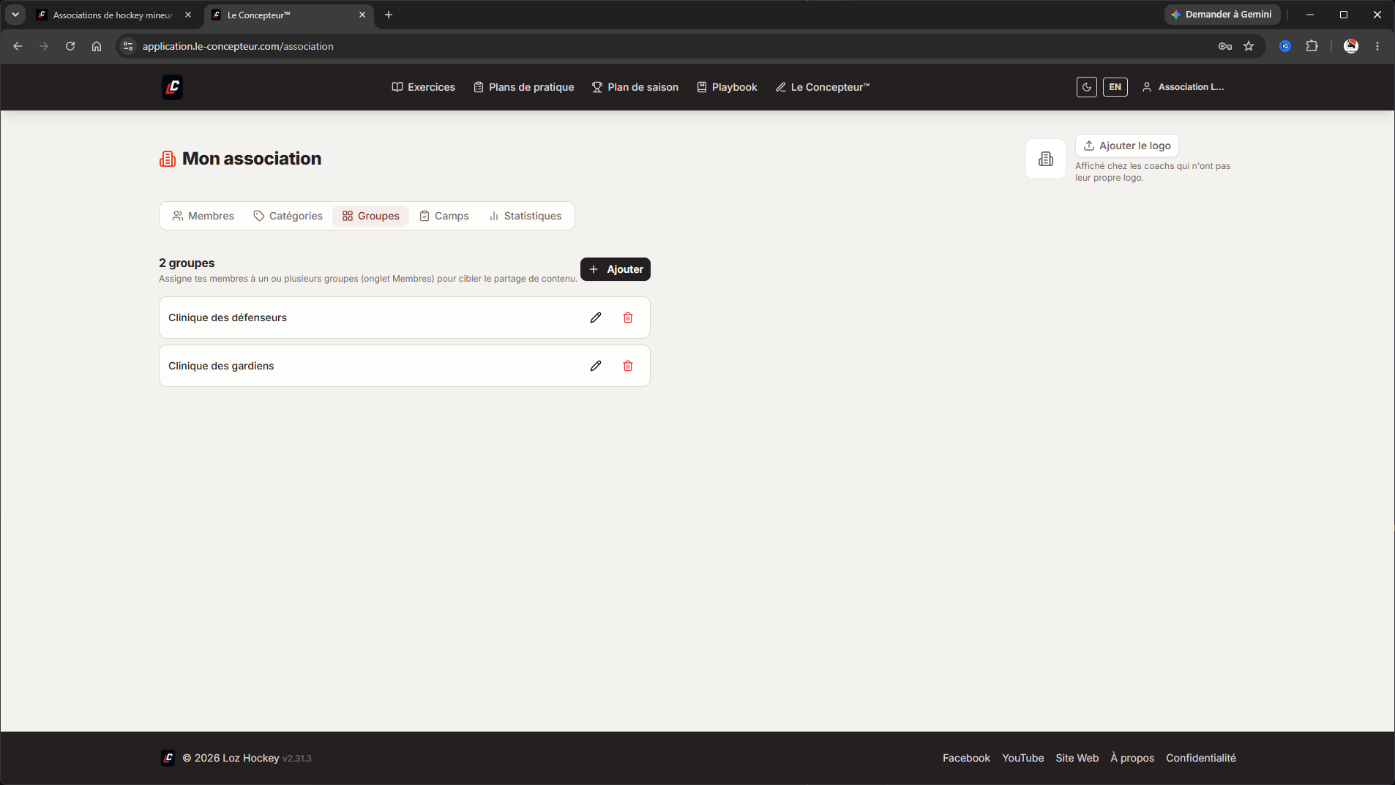The image size is (1395, 785).
Task: Switch to the Membres tab
Action: (203, 216)
